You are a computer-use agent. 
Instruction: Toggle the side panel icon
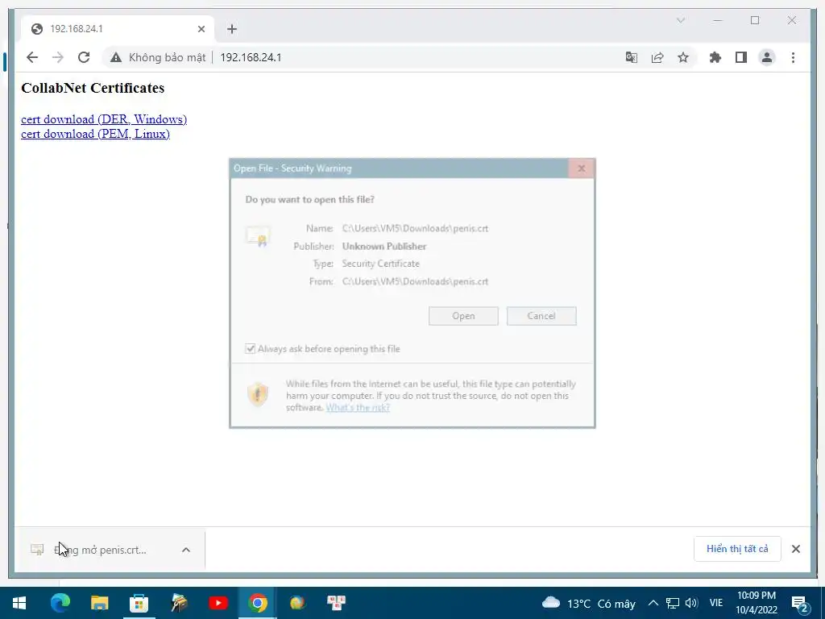pos(741,57)
